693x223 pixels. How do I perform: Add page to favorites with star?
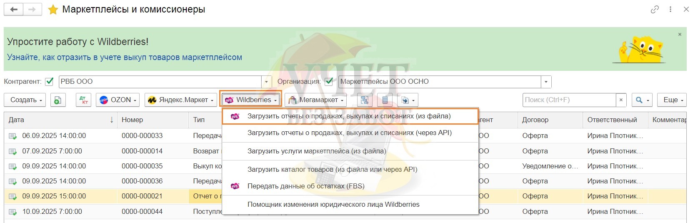(x=53, y=10)
